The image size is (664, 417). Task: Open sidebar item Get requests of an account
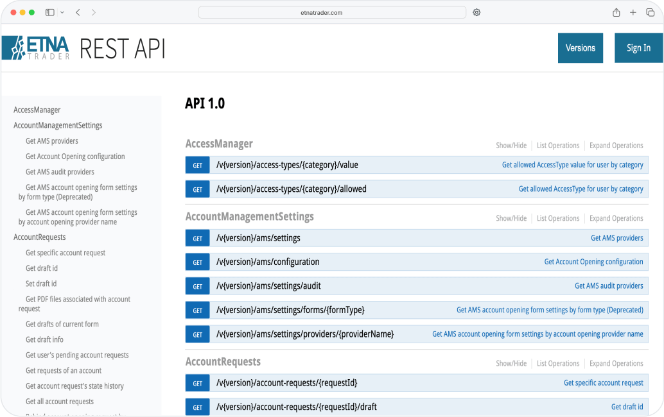pyautogui.click(x=64, y=370)
